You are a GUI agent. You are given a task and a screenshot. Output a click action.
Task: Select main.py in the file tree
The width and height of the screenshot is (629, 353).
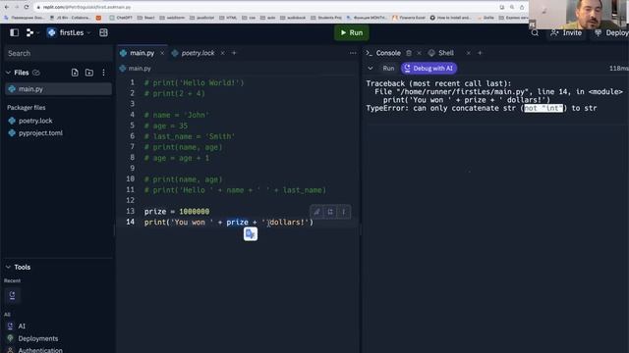point(59,89)
